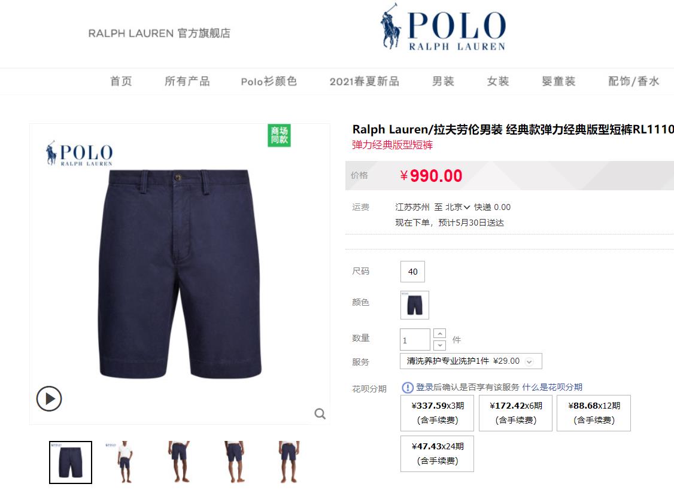Select the ¥88.68x12期 installment plan

[x=594, y=413]
